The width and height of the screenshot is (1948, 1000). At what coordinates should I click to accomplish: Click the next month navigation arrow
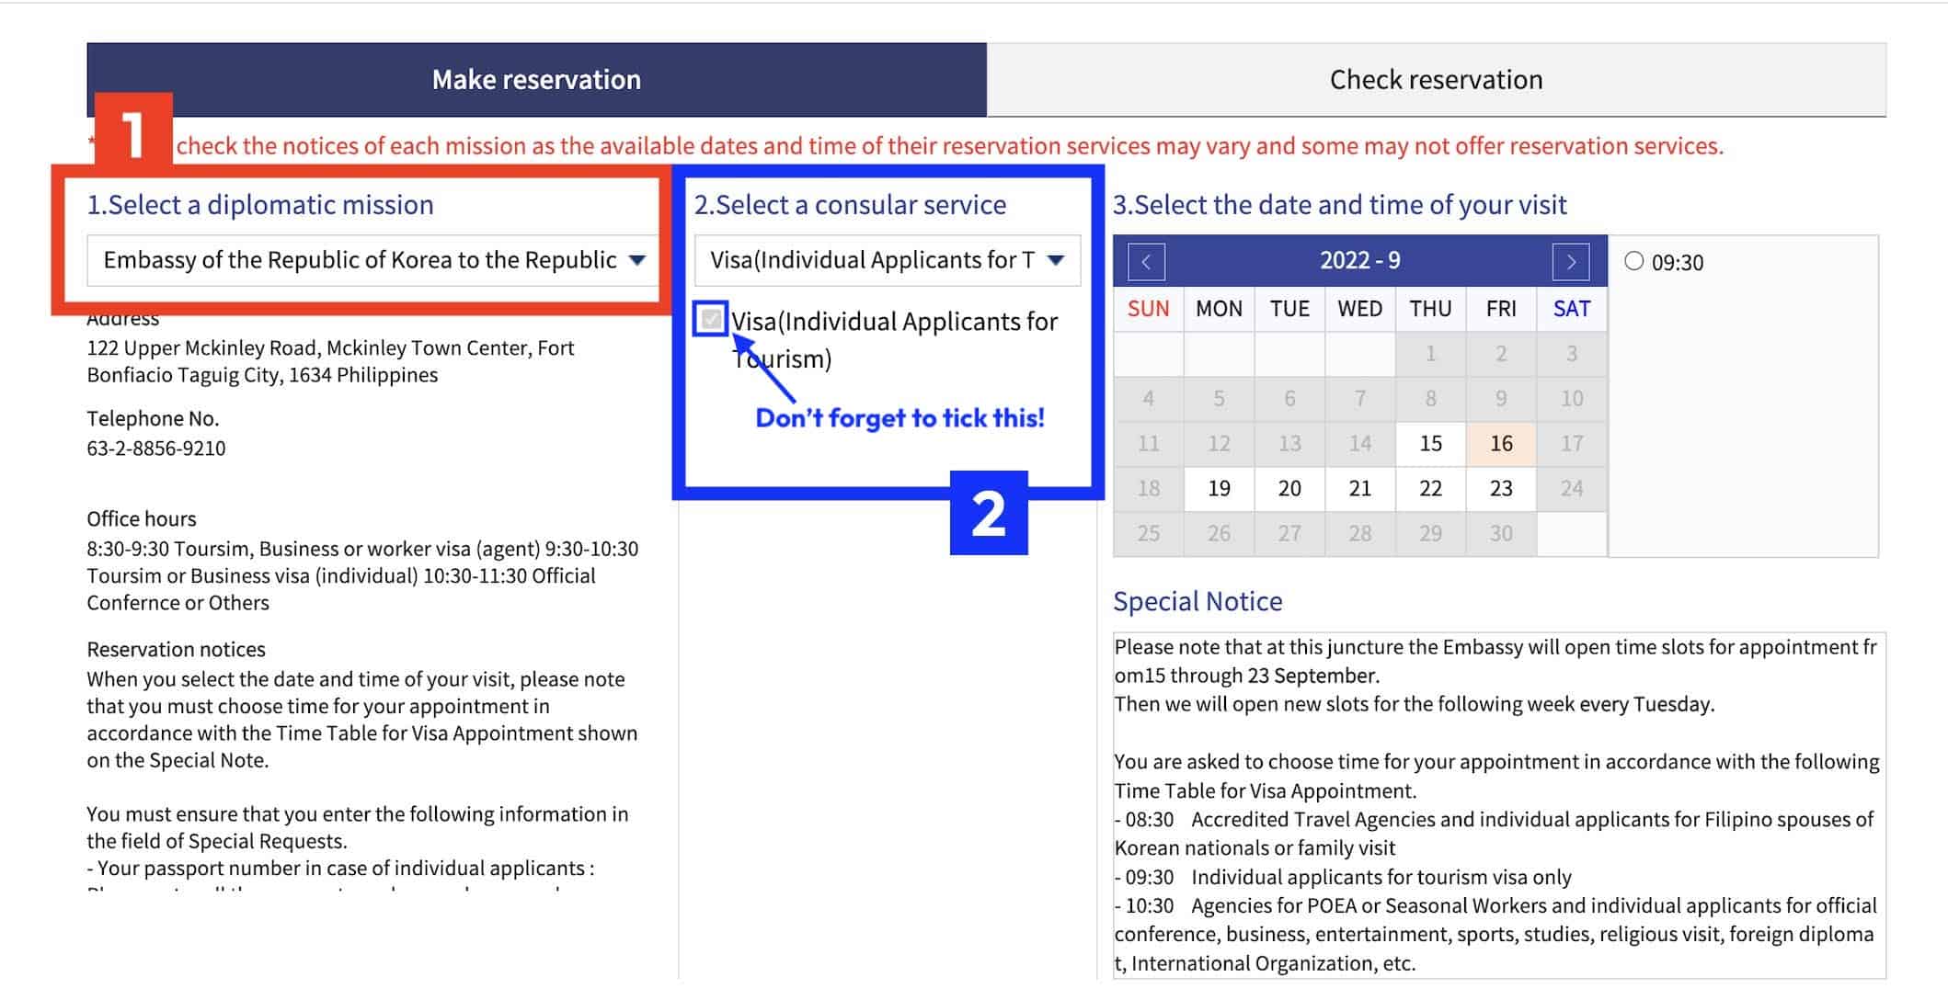coord(1572,259)
